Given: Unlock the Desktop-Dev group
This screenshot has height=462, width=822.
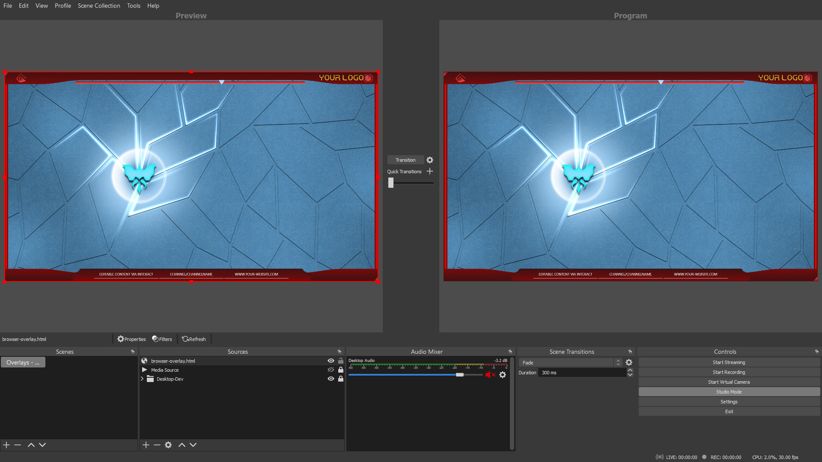Looking at the screenshot, I should click(341, 379).
